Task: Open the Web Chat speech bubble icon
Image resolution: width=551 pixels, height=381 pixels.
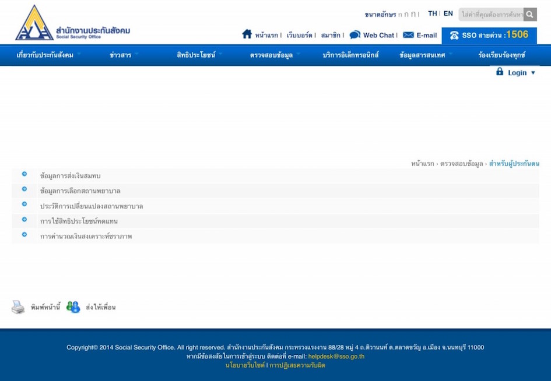Action: (x=355, y=34)
